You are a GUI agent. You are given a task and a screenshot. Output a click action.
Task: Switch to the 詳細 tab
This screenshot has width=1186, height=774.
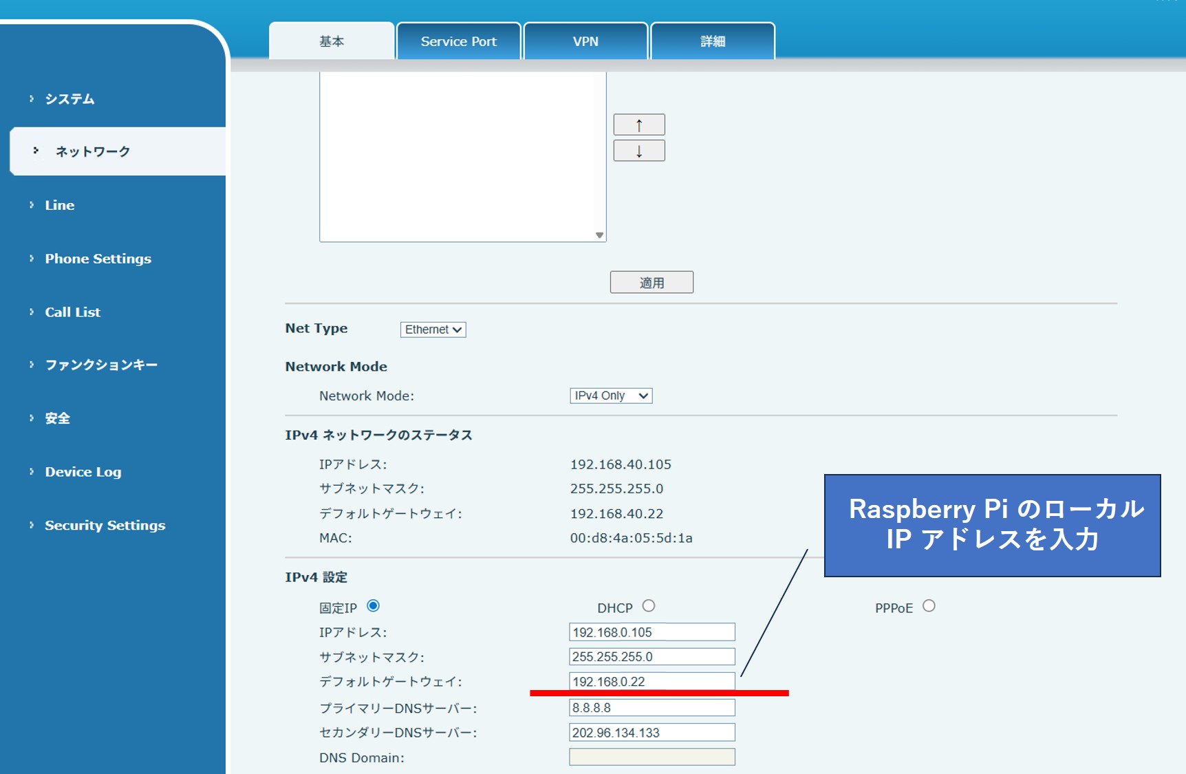(713, 41)
